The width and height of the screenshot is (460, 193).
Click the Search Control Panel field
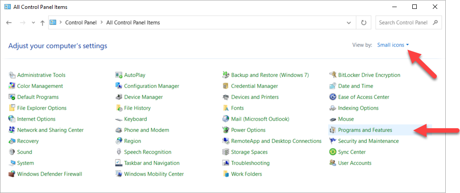tap(404, 23)
